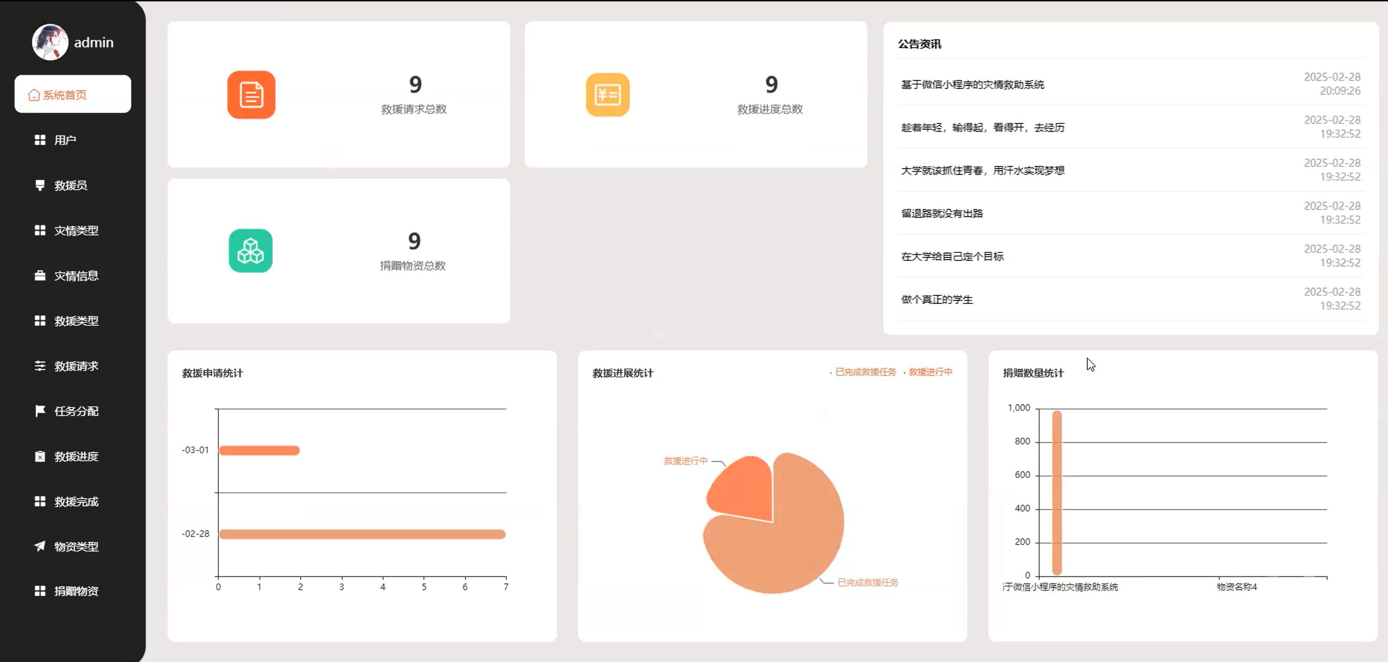This screenshot has width=1388, height=662.
Task: Open the 救援请求 menu item
Action: coord(73,366)
